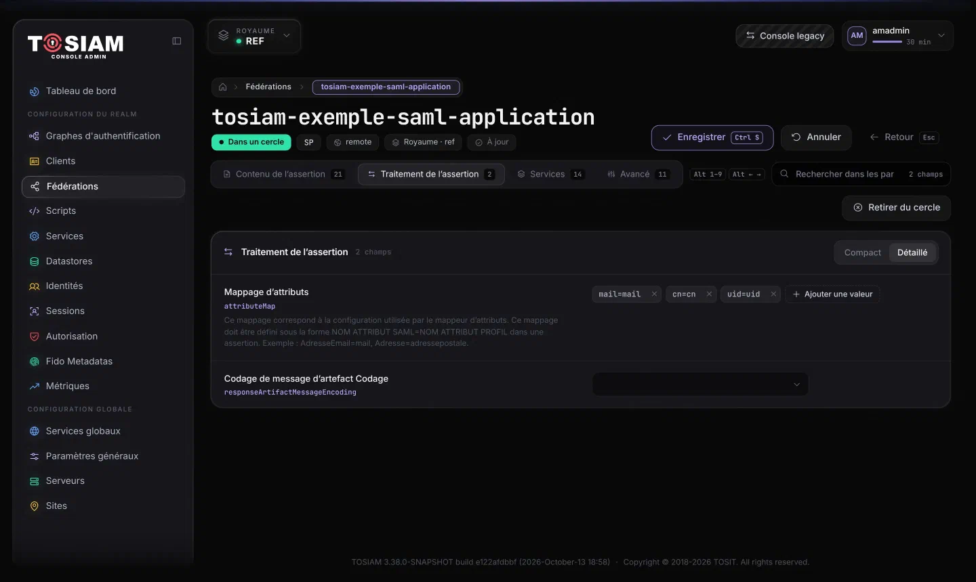The height and width of the screenshot is (582, 976).
Task: Expand the Royaume REF realm selector
Action: pos(254,36)
